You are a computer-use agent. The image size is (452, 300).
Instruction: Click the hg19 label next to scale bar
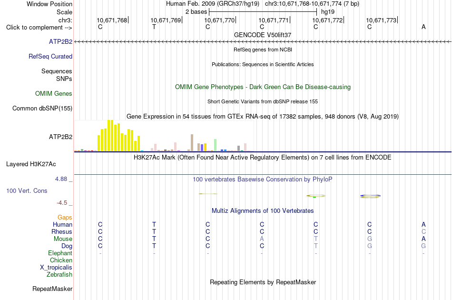tap(328, 12)
